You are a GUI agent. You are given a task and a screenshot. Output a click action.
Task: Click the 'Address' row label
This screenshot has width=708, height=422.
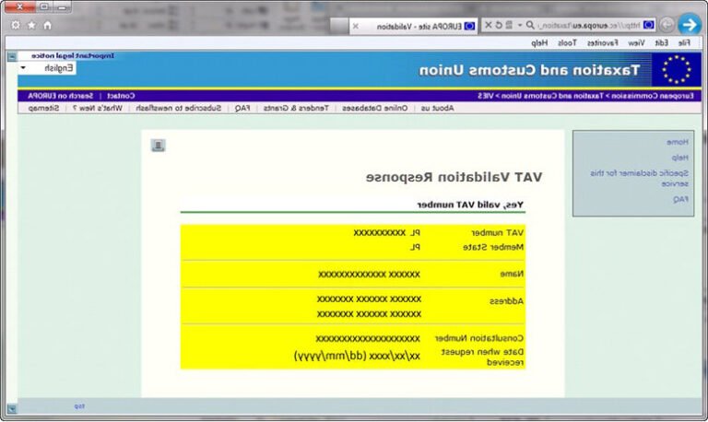pyautogui.click(x=507, y=301)
